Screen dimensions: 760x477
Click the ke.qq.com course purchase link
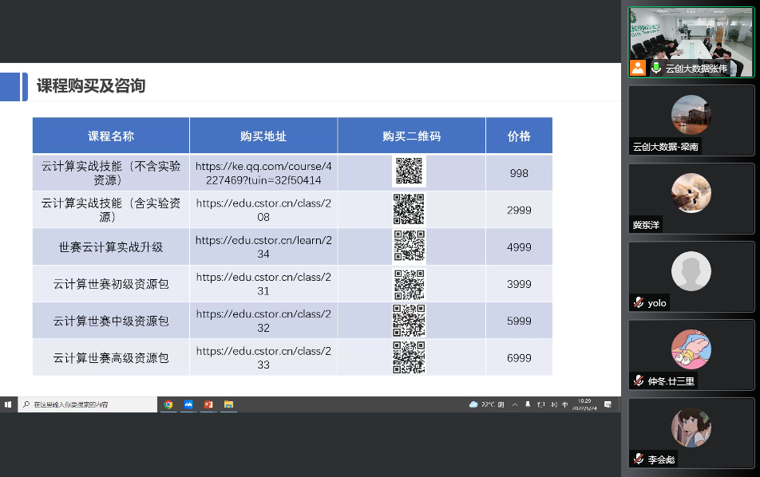coord(263,173)
